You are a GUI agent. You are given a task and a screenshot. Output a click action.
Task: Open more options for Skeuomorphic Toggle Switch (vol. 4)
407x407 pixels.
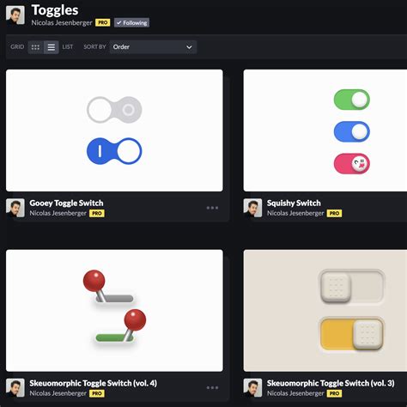(212, 388)
